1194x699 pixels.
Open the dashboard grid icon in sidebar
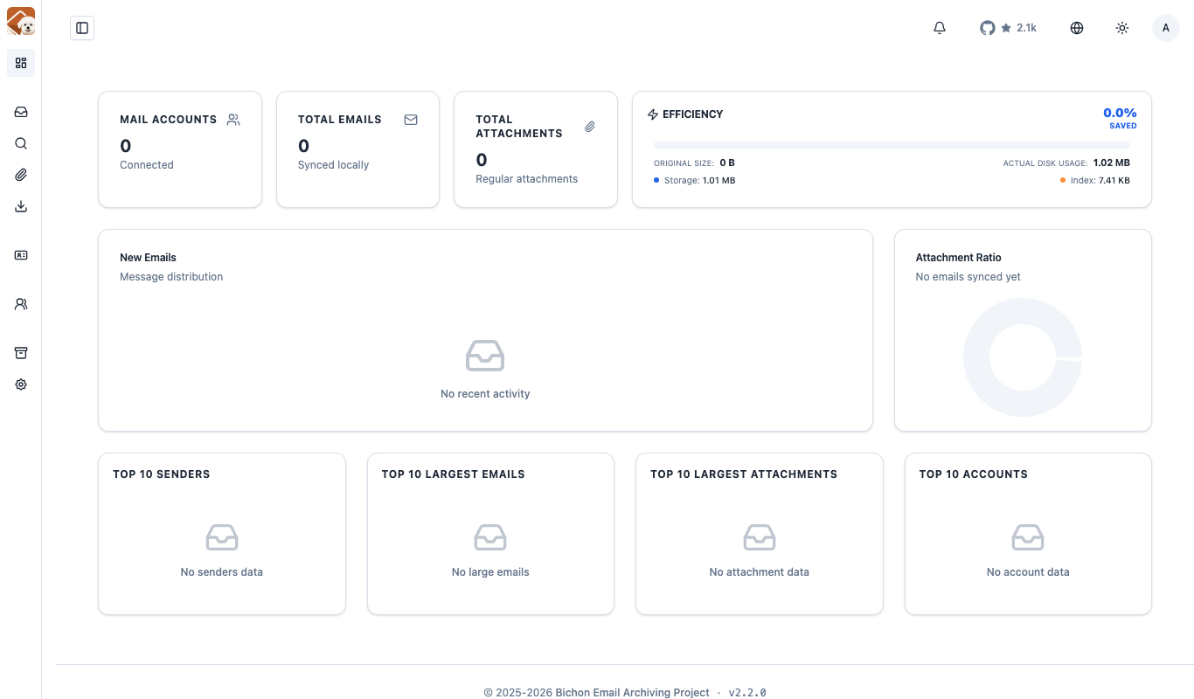[21, 63]
